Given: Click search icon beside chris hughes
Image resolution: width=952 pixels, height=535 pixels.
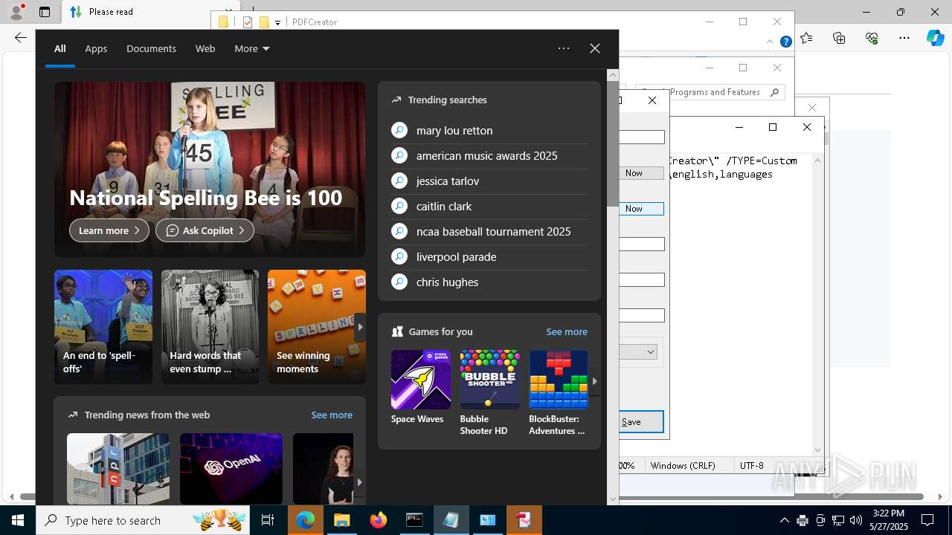Looking at the screenshot, I should click(399, 282).
